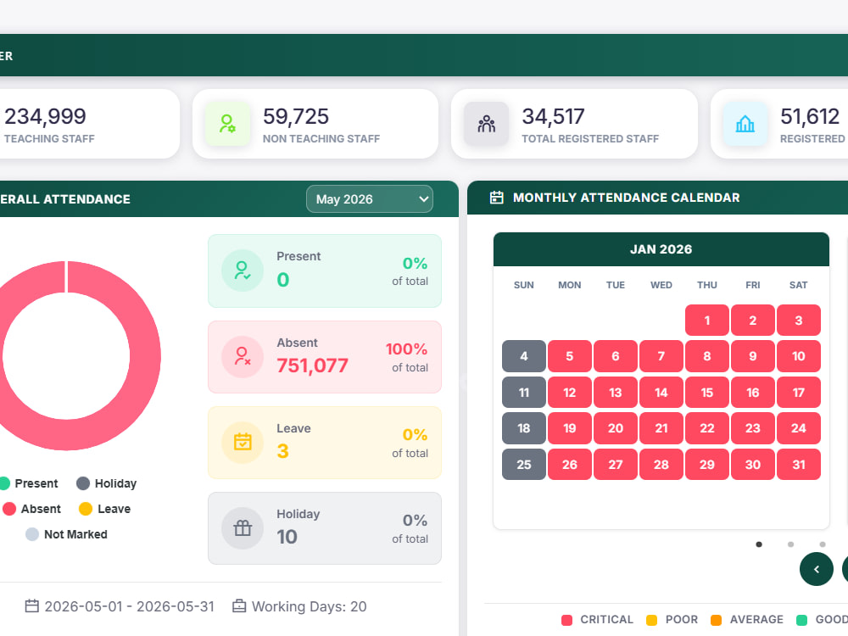Screen dimensions: 848x636
Task: Go to the previous calendar month arrow
Action: [816, 569]
